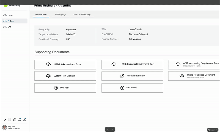Click the collapse arrows icon at sidebar bottom
Screen dimensions: 220x132
[x=5, y=120]
